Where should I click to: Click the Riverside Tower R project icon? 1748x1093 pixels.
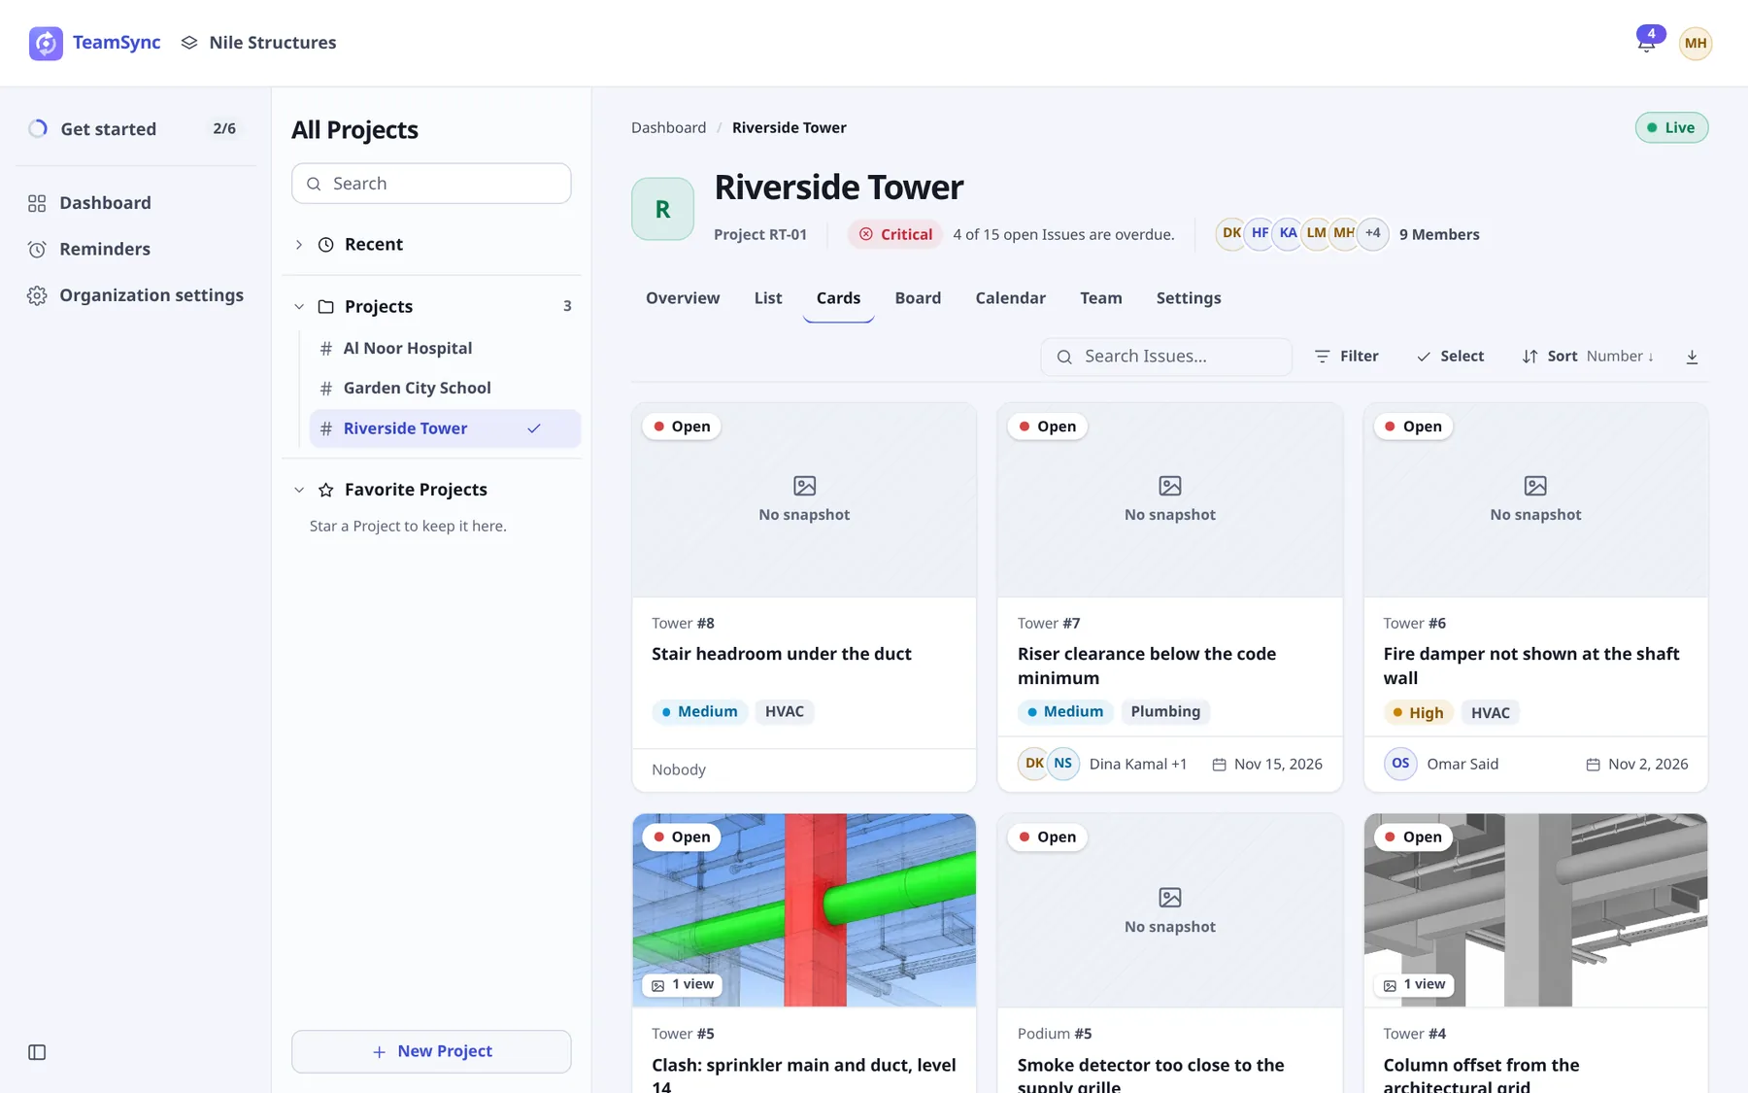[x=662, y=209]
